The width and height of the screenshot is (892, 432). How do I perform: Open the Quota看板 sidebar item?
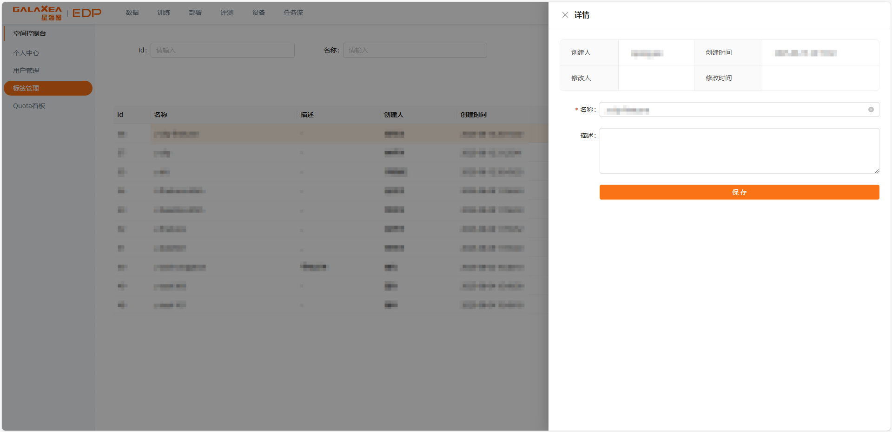29,106
